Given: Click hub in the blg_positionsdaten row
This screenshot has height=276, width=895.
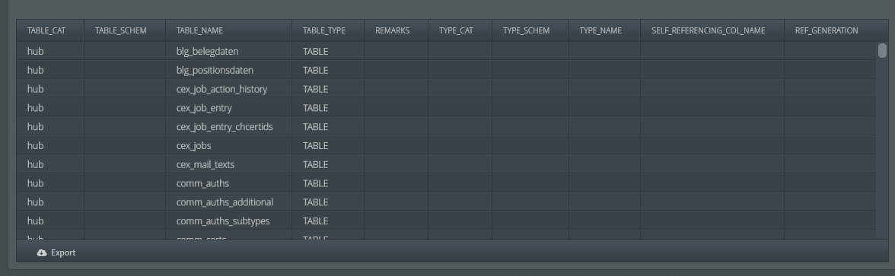Looking at the screenshot, I should click(x=35, y=70).
